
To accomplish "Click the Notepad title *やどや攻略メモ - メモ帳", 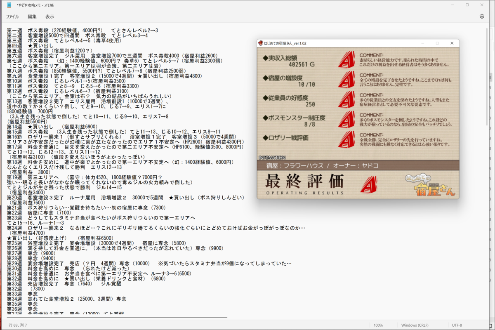I will [x=35, y=5].
